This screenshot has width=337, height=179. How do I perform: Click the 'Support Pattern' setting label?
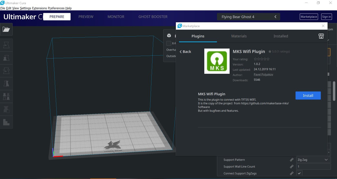234,160
